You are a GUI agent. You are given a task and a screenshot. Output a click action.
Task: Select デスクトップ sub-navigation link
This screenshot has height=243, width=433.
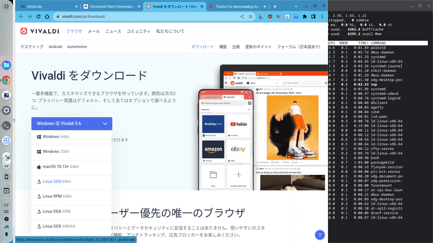[x=32, y=47]
